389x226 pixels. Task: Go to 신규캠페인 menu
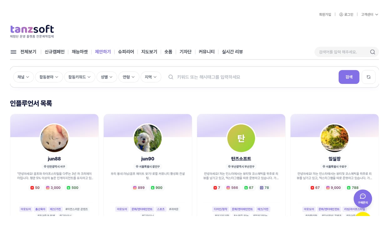[54, 52]
